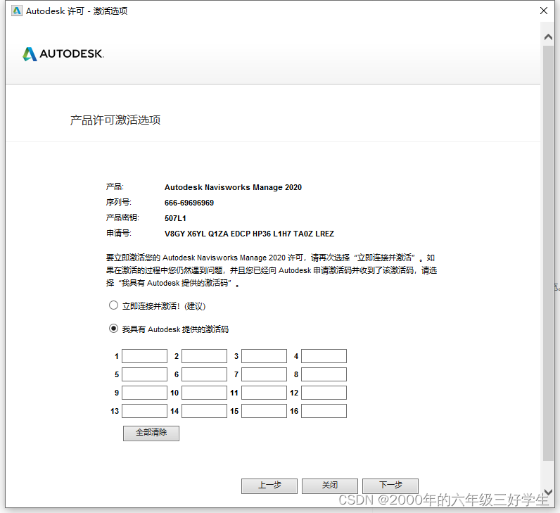Click activation code field 16
The height and width of the screenshot is (513, 560).
(324, 411)
